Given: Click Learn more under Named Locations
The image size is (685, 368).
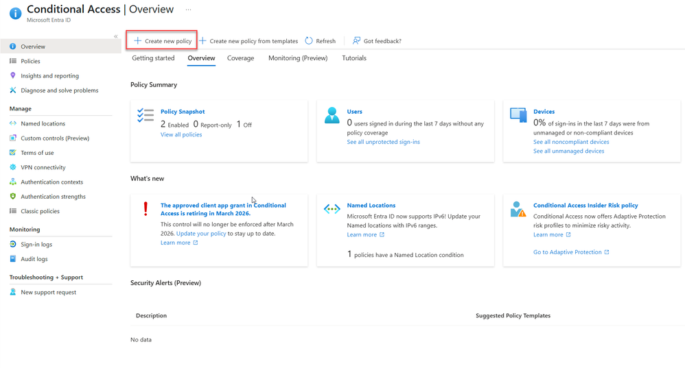Looking at the screenshot, I should tap(366, 234).
